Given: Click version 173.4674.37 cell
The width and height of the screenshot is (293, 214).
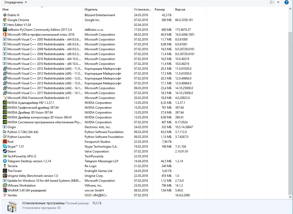Looking at the screenshot, I should coord(183,30).
